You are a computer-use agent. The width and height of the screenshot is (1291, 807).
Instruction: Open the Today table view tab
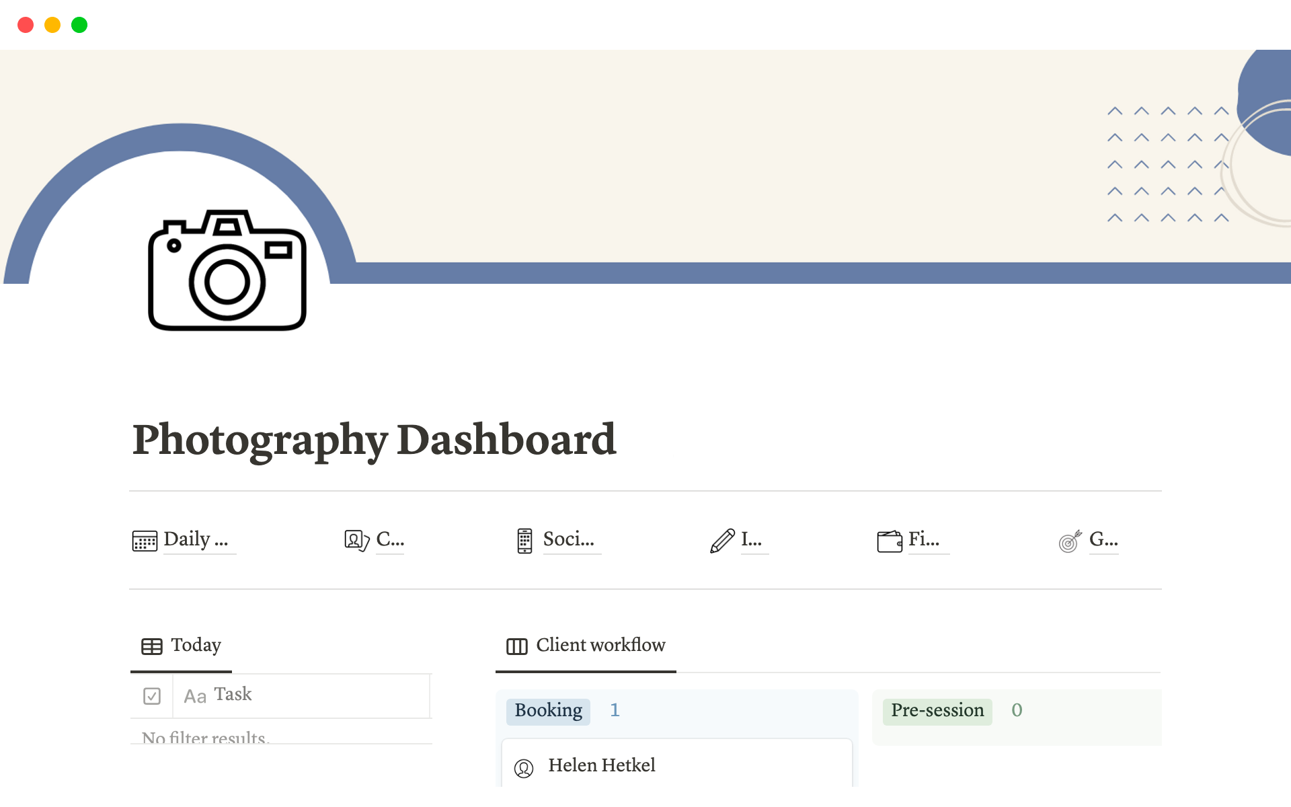(182, 646)
